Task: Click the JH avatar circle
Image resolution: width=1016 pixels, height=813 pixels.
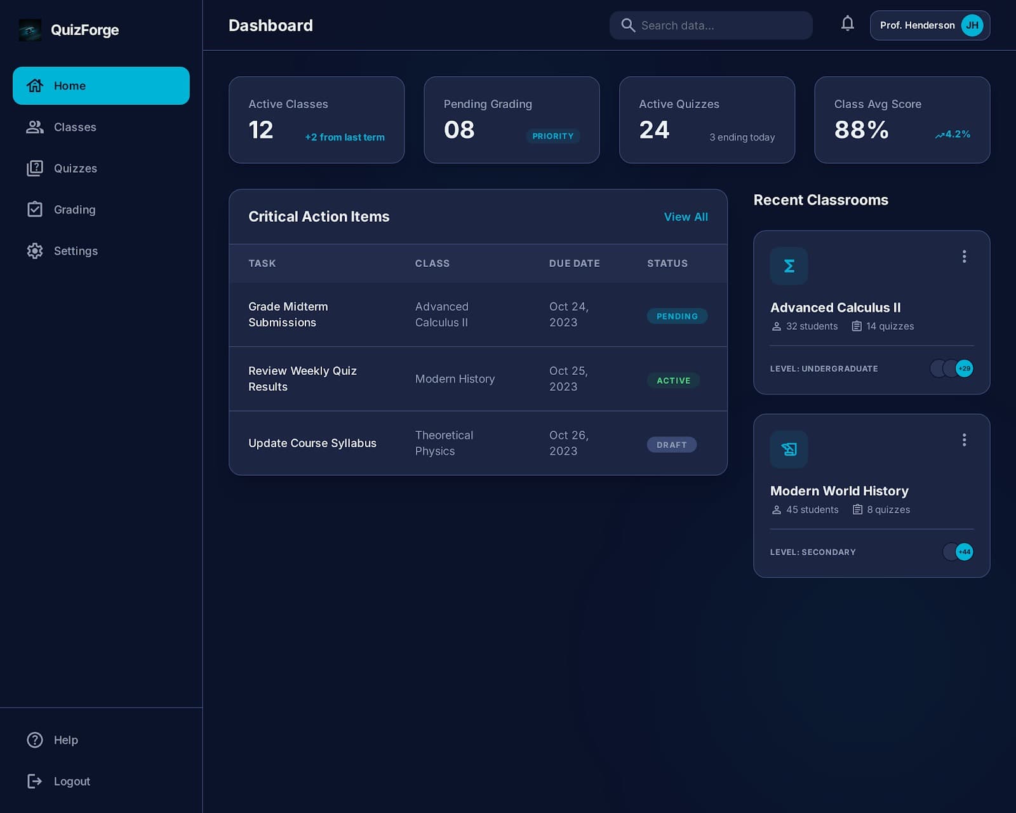Action: click(x=972, y=25)
